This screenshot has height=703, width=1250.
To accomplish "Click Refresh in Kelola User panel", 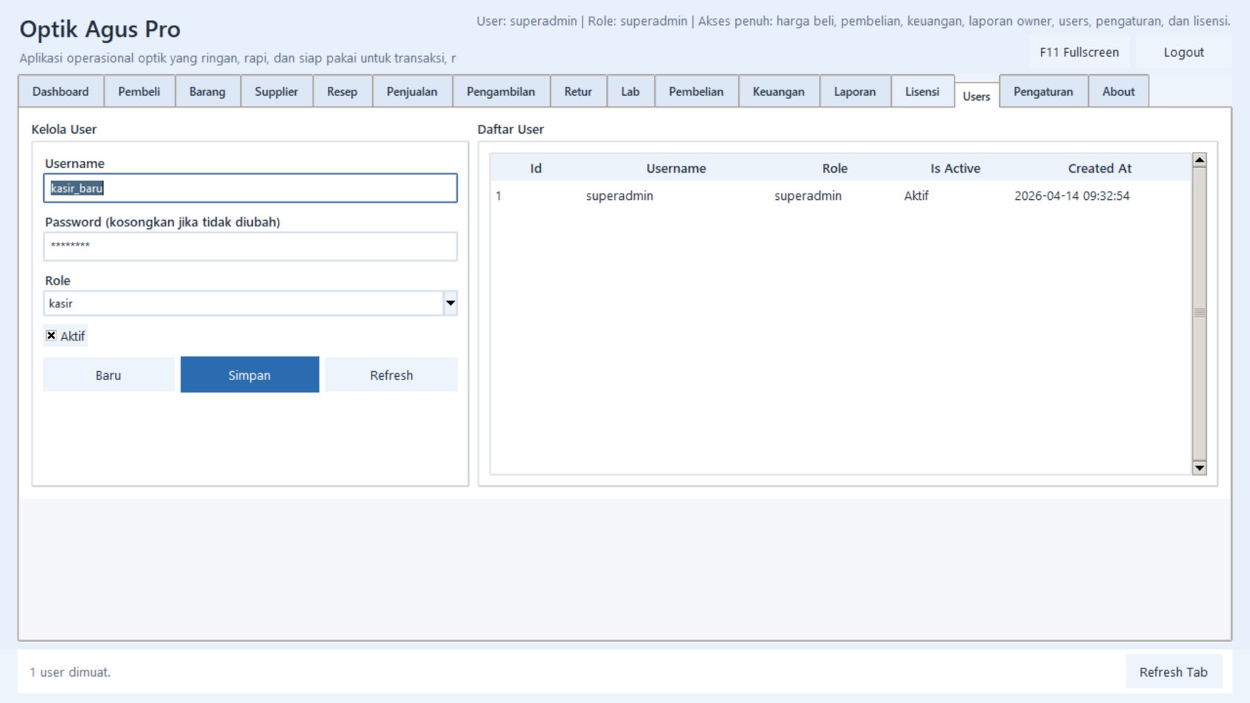I will click(x=391, y=375).
